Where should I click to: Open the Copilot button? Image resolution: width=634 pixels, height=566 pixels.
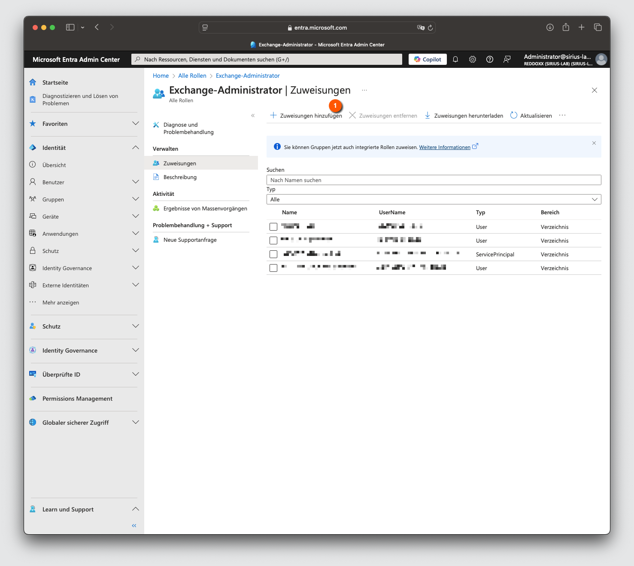(428, 59)
